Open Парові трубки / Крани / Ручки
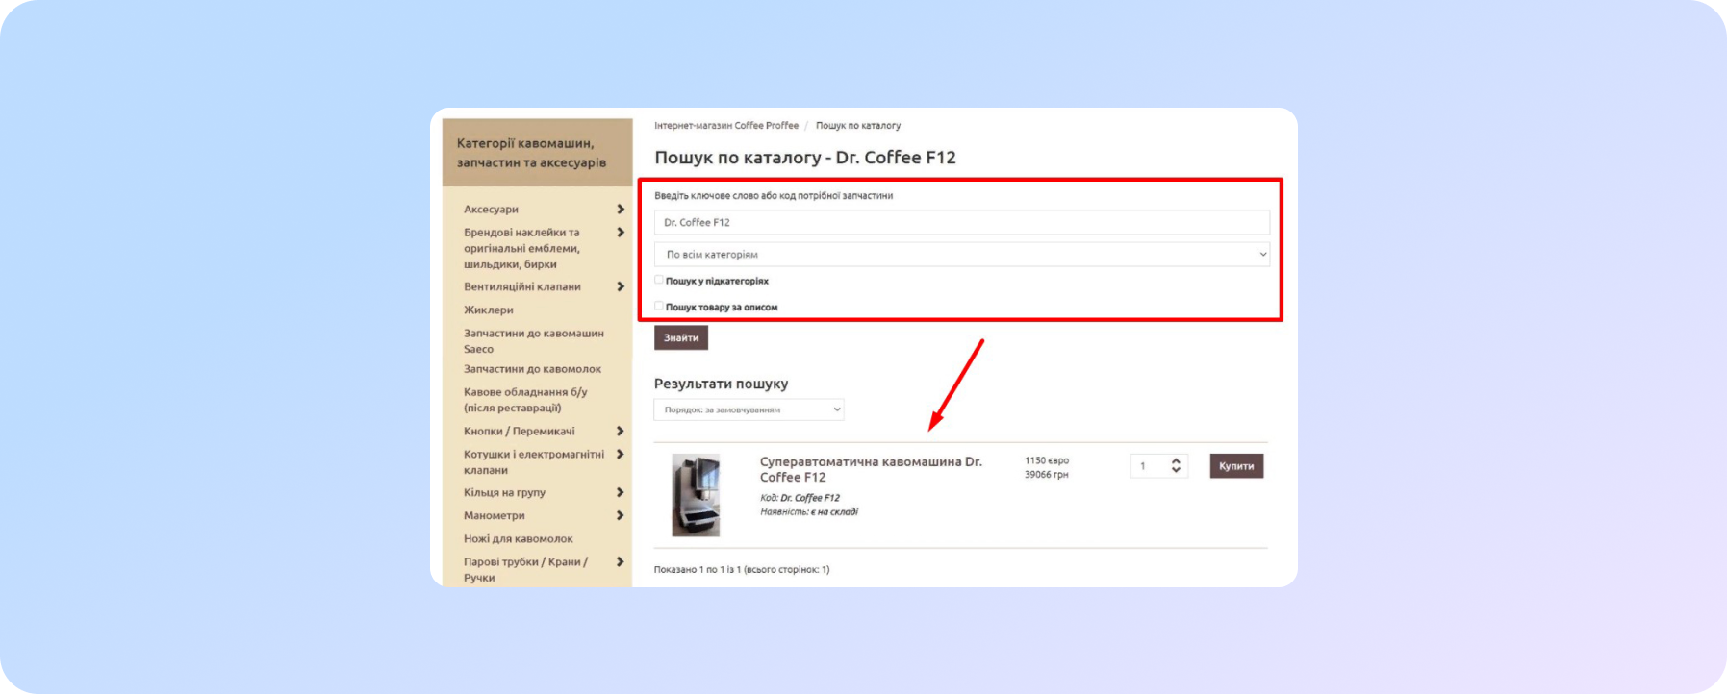The width and height of the screenshot is (1727, 694). (x=525, y=570)
